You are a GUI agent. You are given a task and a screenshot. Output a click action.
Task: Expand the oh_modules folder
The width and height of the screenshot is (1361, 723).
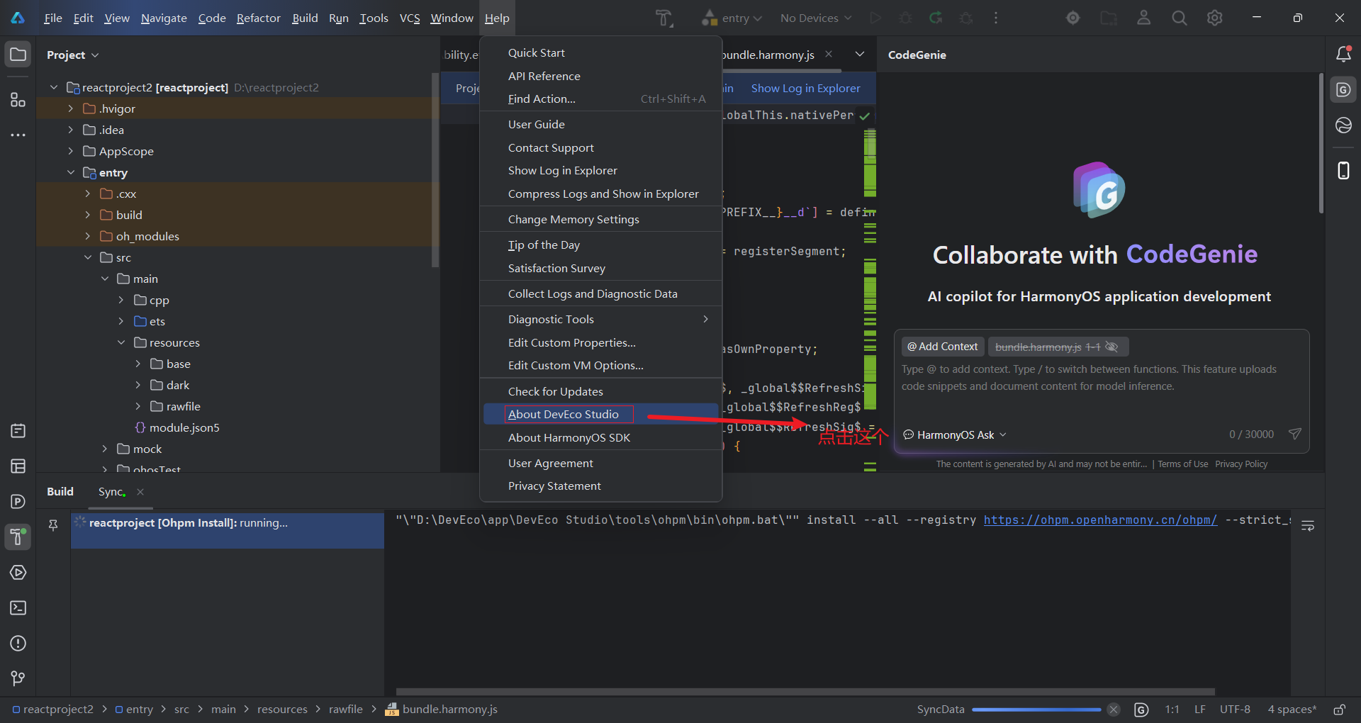tap(87, 236)
